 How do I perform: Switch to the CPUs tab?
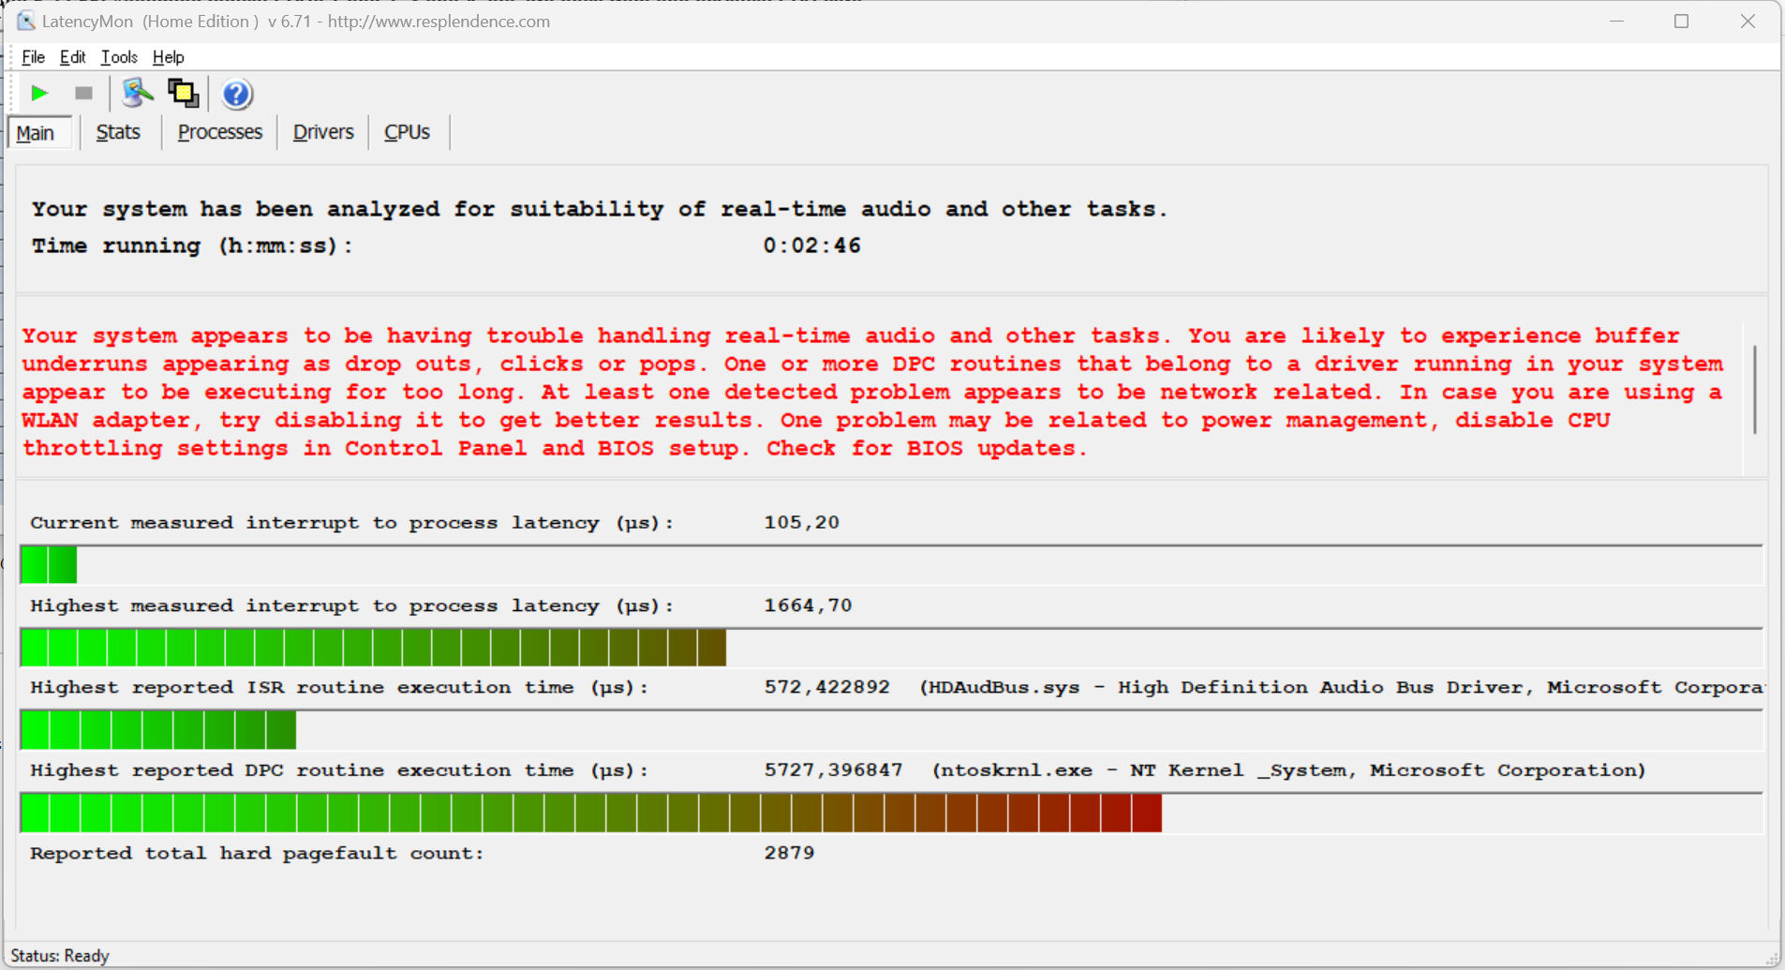(x=407, y=132)
